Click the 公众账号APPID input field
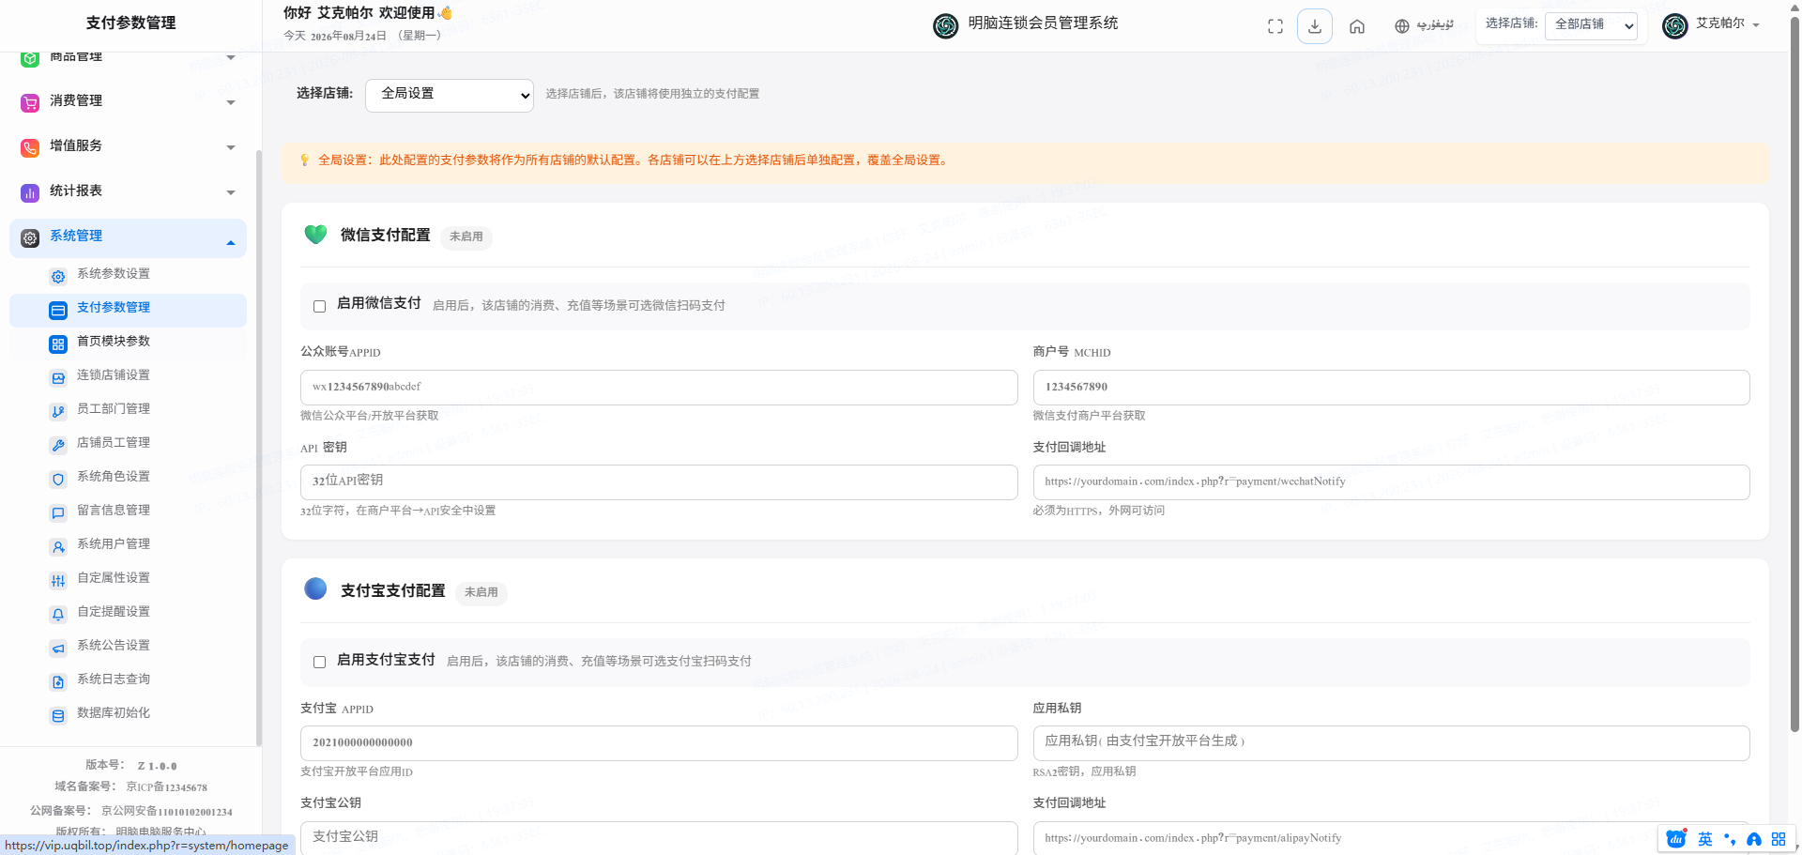This screenshot has height=855, width=1802. (659, 388)
